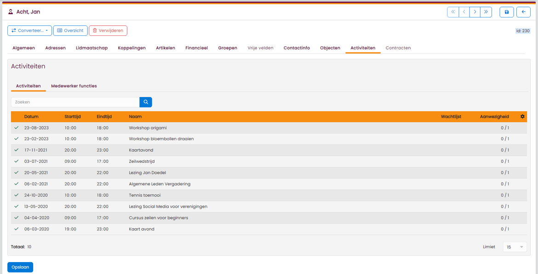
Task: Open table column settings gear
Action: (x=522, y=117)
